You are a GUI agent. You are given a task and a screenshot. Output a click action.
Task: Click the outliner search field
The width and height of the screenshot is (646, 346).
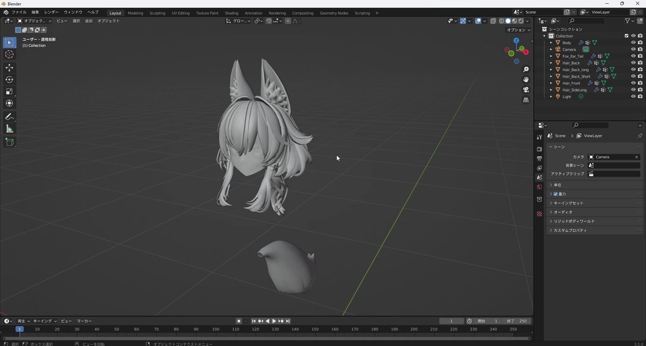(586, 21)
